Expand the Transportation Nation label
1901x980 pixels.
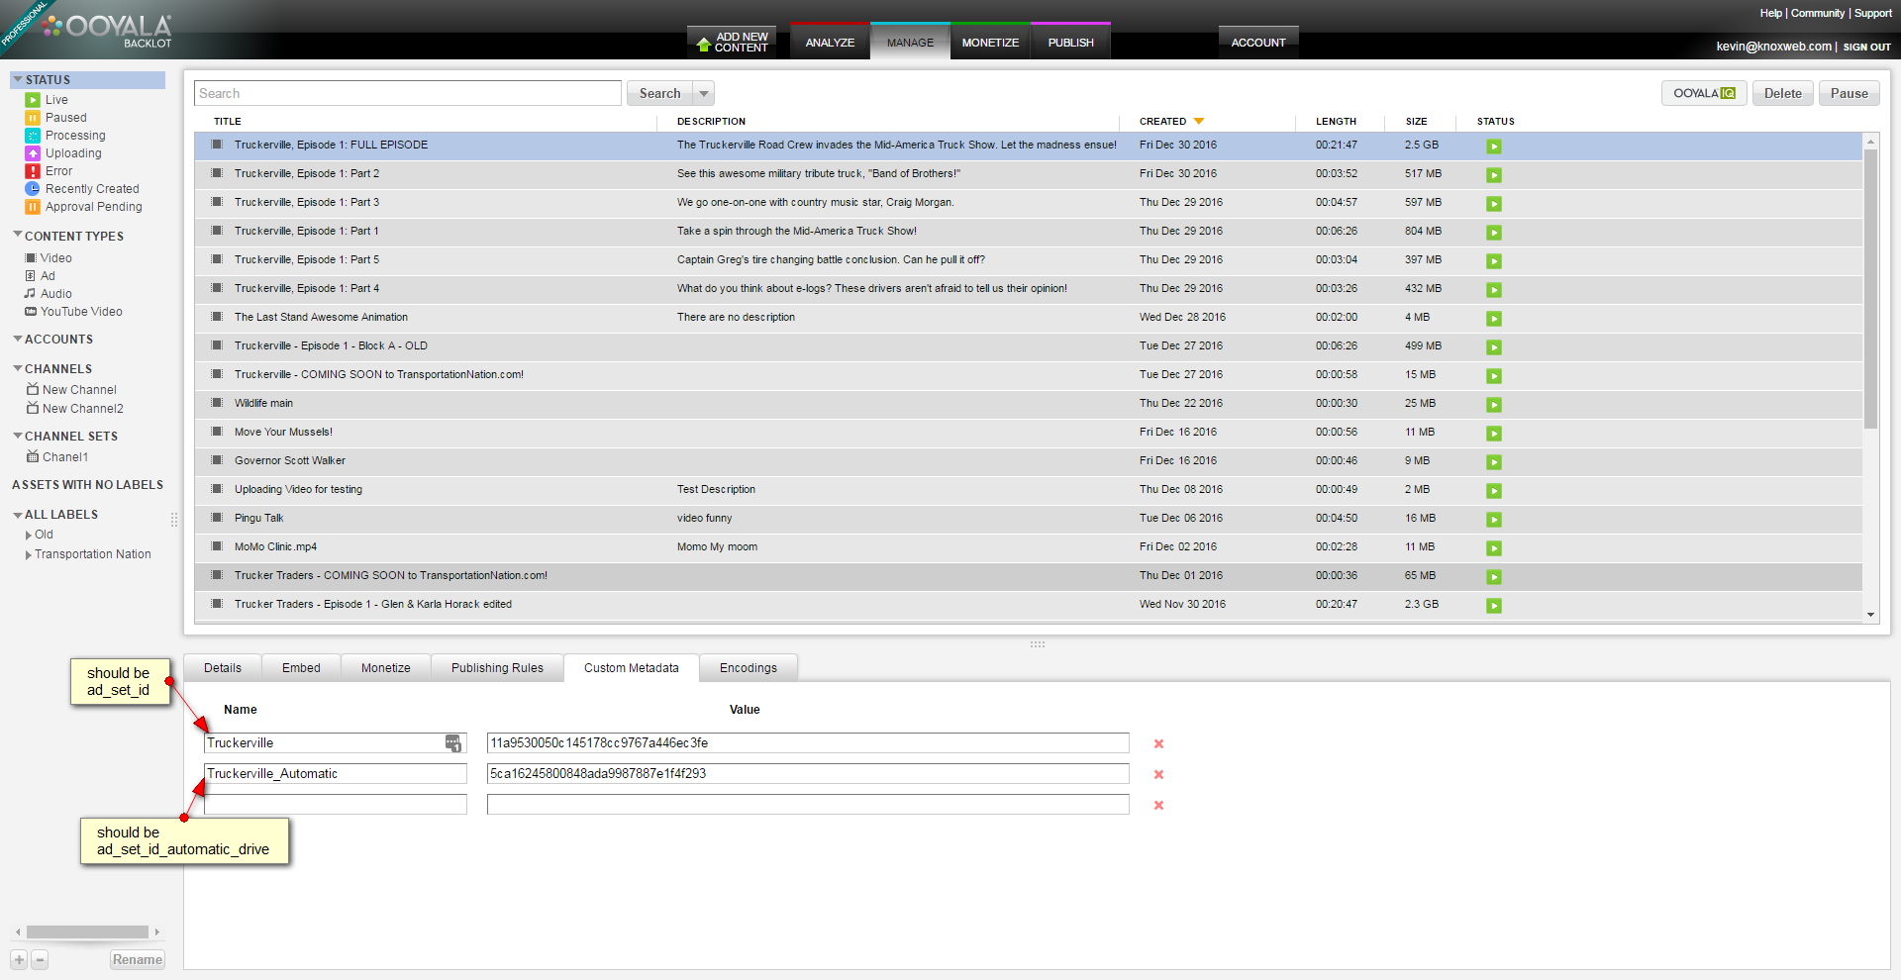click(x=29, y=555)
